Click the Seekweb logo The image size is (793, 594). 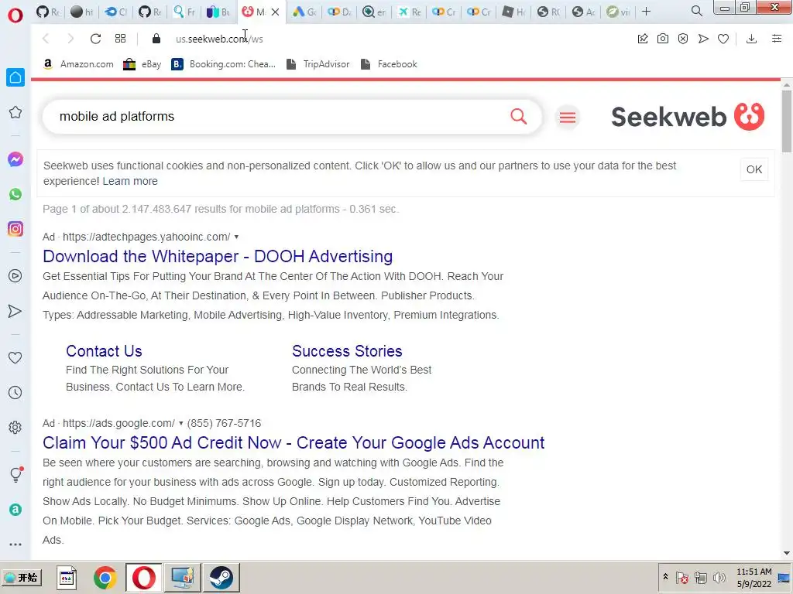688,117
